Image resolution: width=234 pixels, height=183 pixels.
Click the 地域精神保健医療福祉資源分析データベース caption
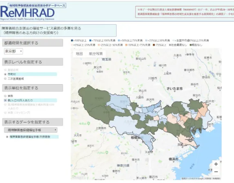[37, 6]
